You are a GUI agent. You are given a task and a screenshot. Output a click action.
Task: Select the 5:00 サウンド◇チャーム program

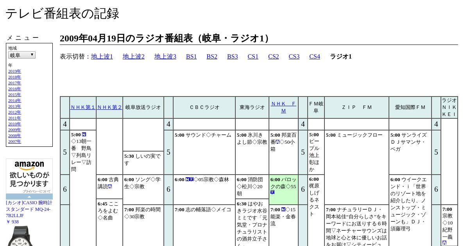204,152
